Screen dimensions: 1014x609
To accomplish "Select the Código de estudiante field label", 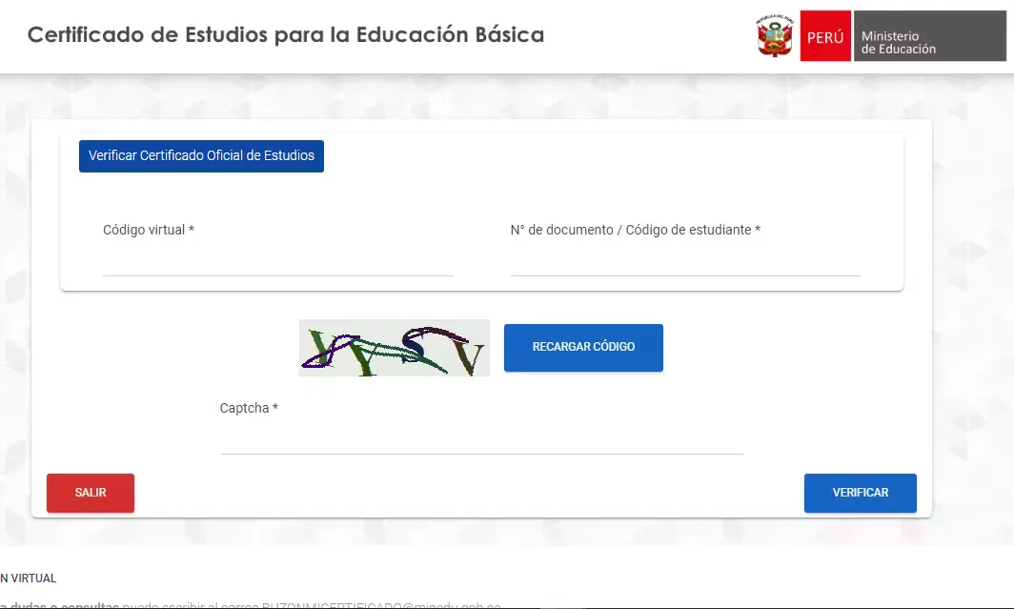I will click(636, 229).
